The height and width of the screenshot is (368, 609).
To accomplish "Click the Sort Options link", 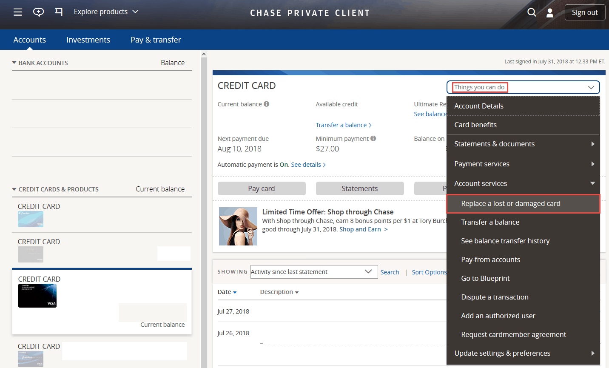I will tap(429, 272).
